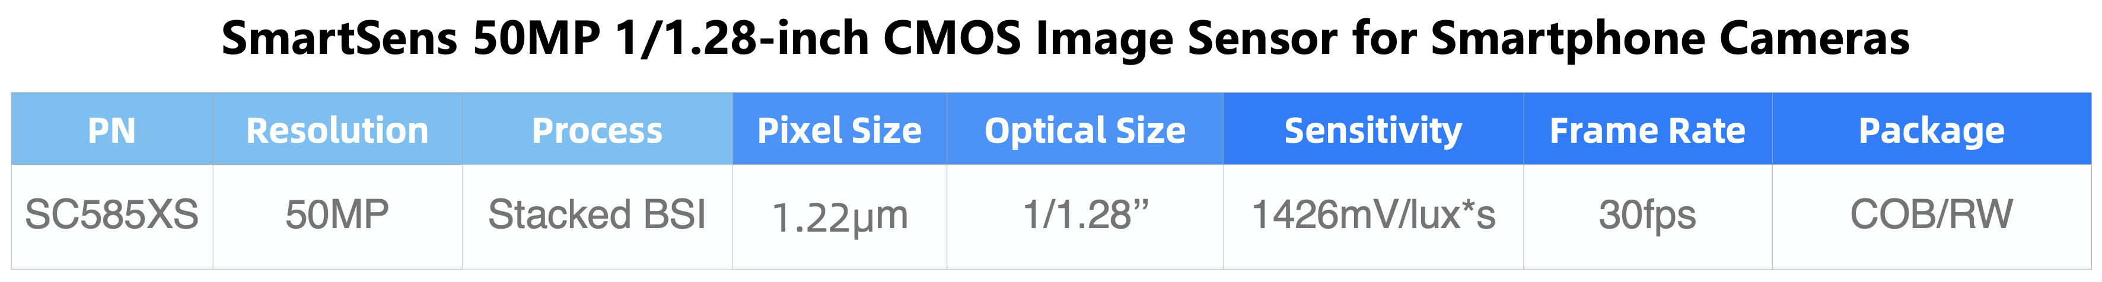Click the 50MP resolution value
Image resolution: width=2102 pixels, height=282 pixels.
(x=337, y=215)
